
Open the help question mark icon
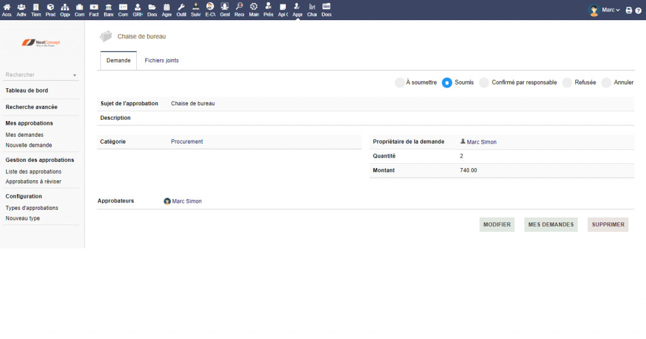[x=638, y=11]
